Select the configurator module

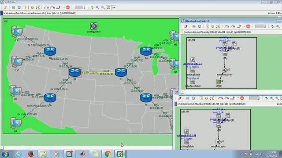[x=94, y=26]
